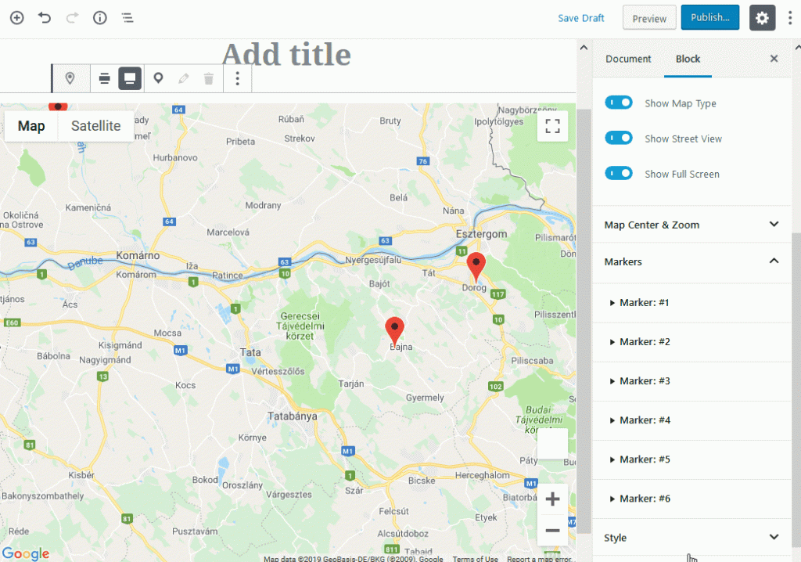801x562 pixels.
Task: Switch to the Document tab
Action: pos(628,59)
